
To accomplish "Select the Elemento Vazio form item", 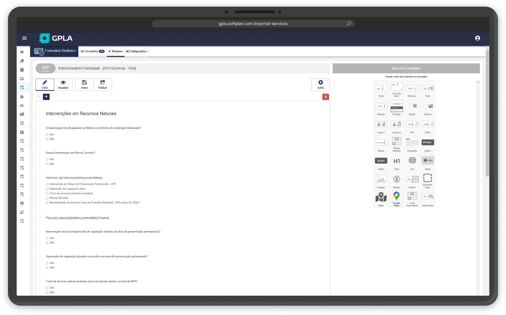I will pyautogui.click(x=427, y=180).
